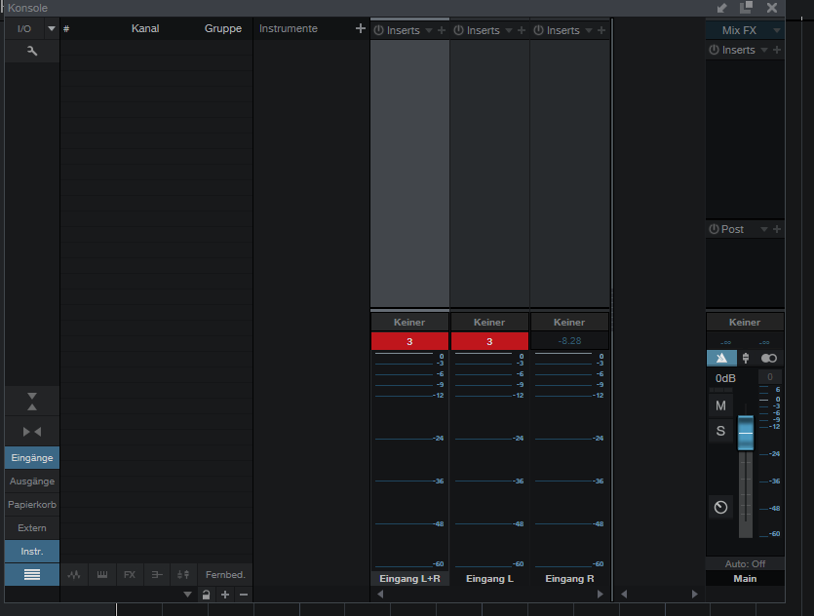Click Keiner input selector on Eingang R
This screenshot has width=814, height=616.
tap(569, 322)
